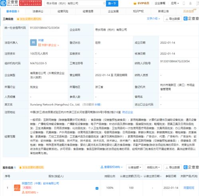Open the Alibaba (China) Software company link

pyautogui.click(x=40, y=183)
